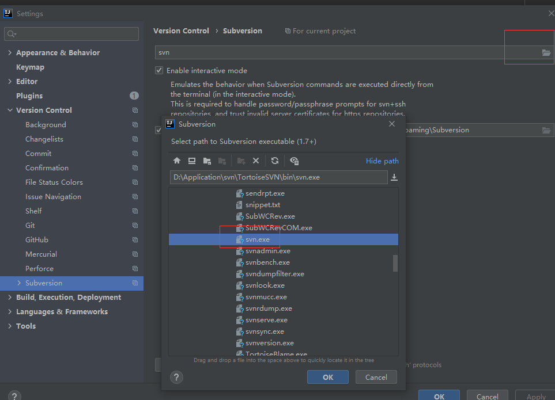The width and height of the screenshot is (555, 400).
Task: Open the GitHub settings page
Action: tap(37, 239)
